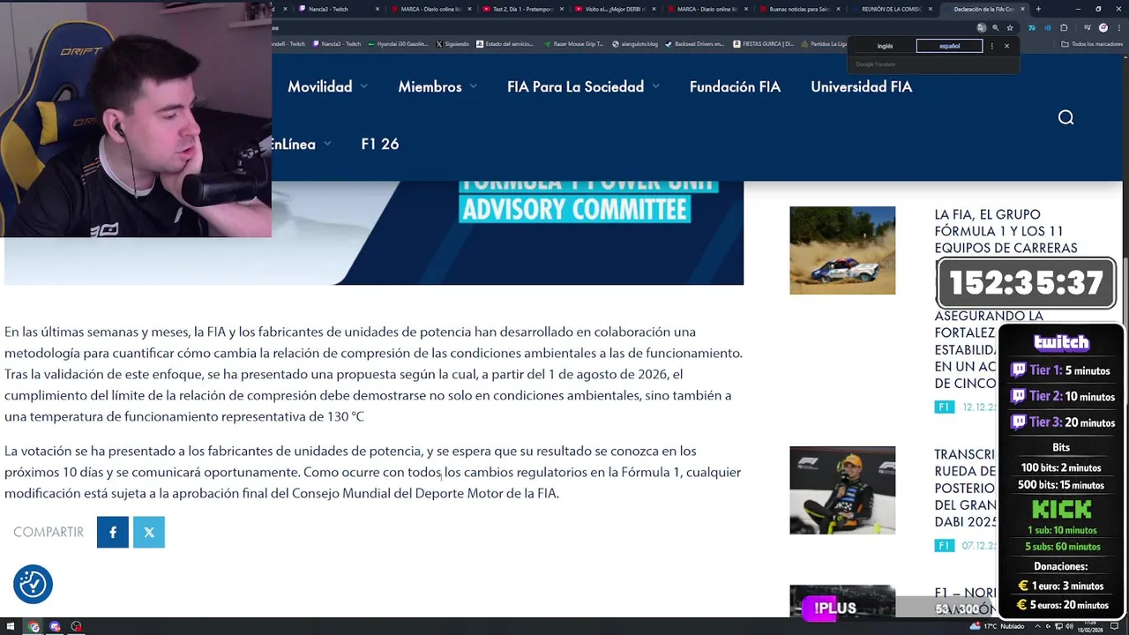The width and height of the screenshot is (1129, 635).
Task: Open a new browser tab
Action: coord(1038,9)
